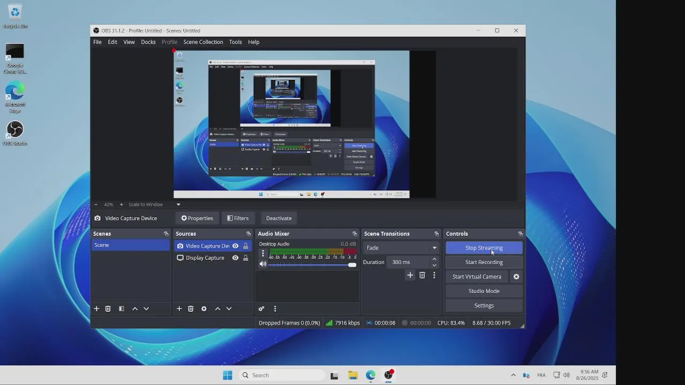Screen dimensions: 685x385
Task: Open the Tools menu
Action: click(235, 42)
